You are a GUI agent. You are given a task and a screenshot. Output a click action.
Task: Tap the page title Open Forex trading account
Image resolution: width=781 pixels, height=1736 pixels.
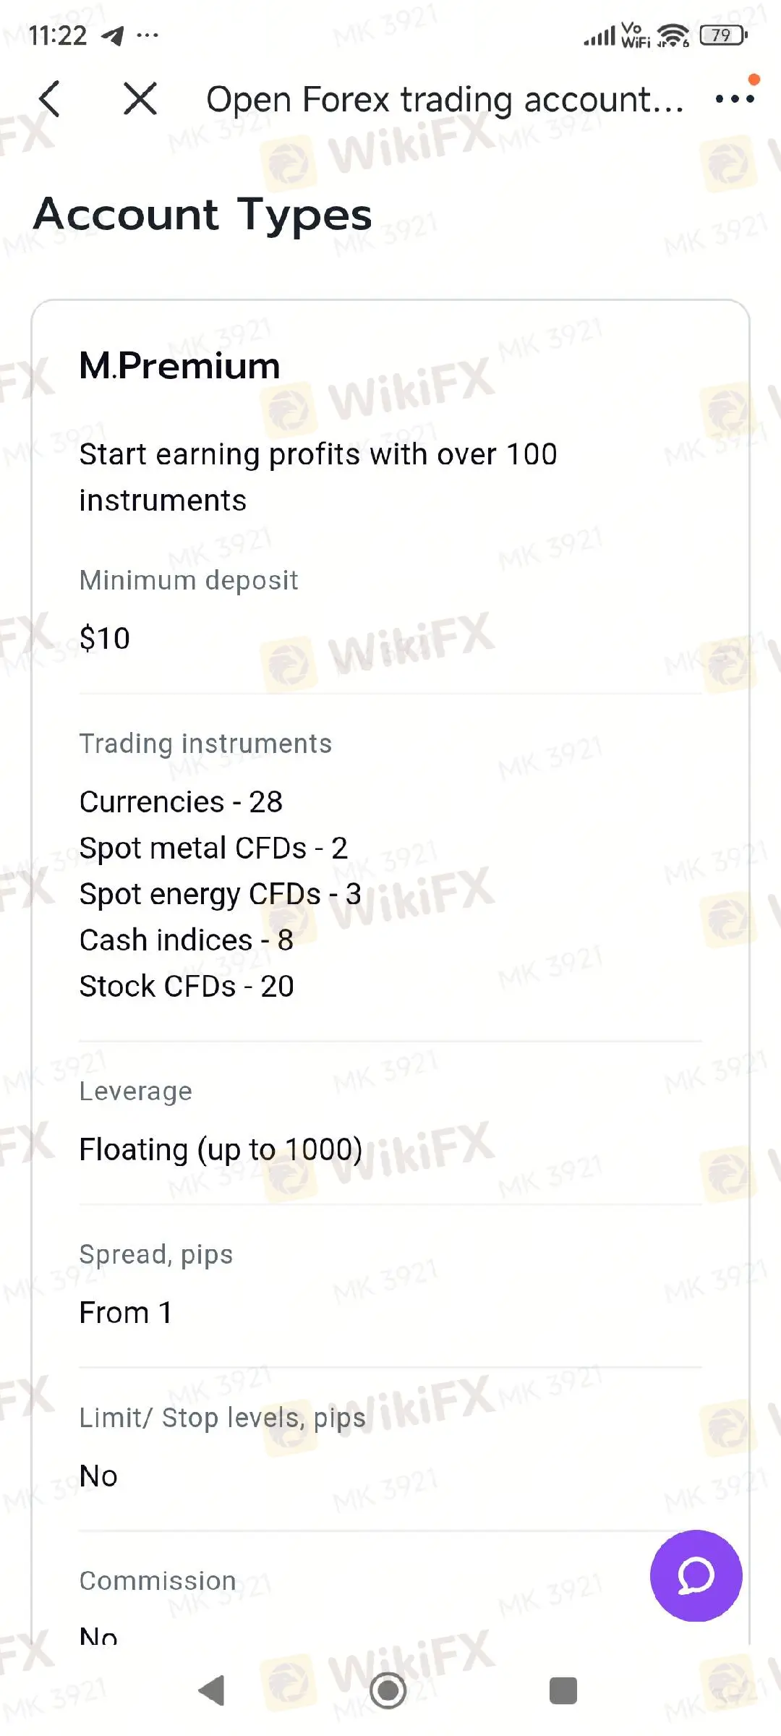pyautogui.click(x=444, y=99)
